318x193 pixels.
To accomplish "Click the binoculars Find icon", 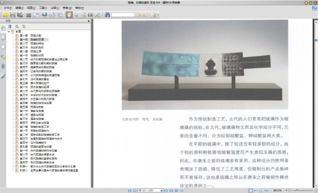I will tap(107, 15).
